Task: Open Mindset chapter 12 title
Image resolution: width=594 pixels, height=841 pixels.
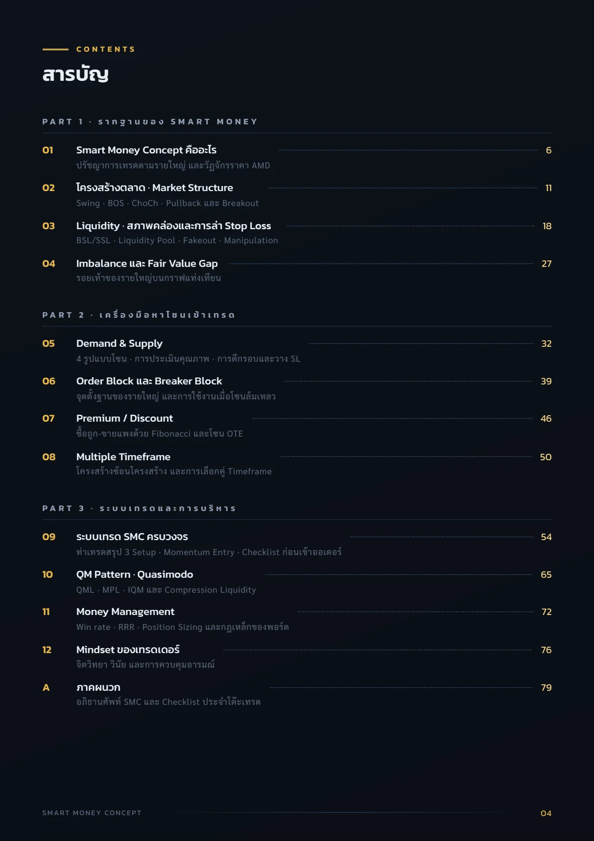Action: pyautogui.click(x=128, y=650)
